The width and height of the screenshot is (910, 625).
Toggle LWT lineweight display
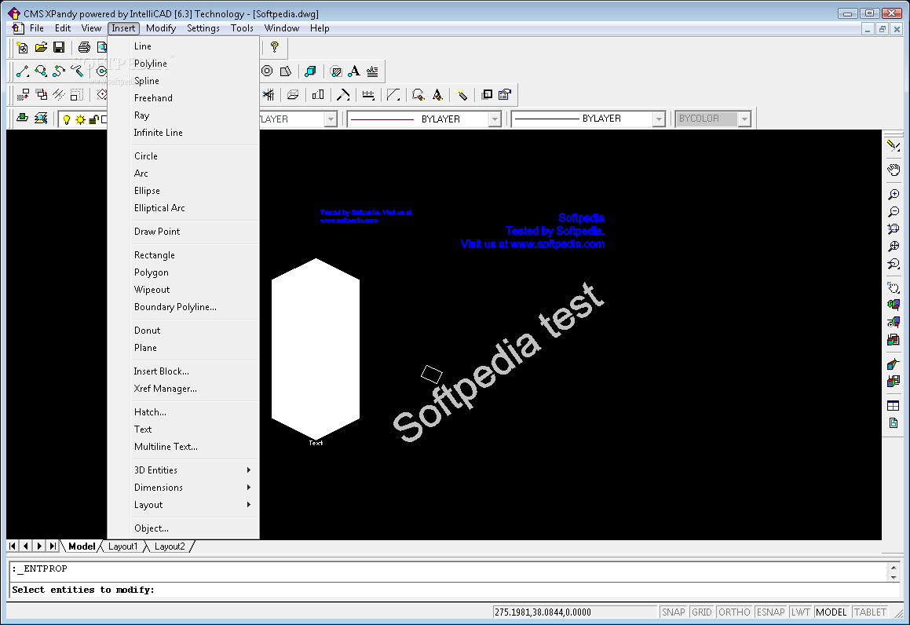[800, 612]
